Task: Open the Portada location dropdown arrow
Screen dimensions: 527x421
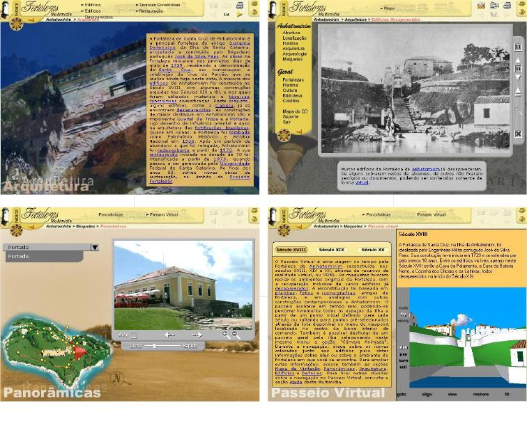Action: click(x=95, y=247)
